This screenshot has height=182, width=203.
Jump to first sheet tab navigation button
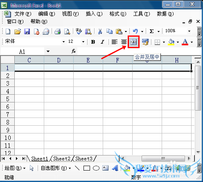tap(4, 159)
